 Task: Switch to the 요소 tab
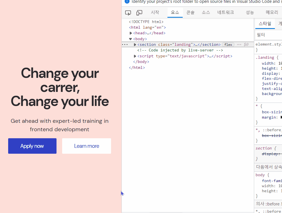point(175,12)
